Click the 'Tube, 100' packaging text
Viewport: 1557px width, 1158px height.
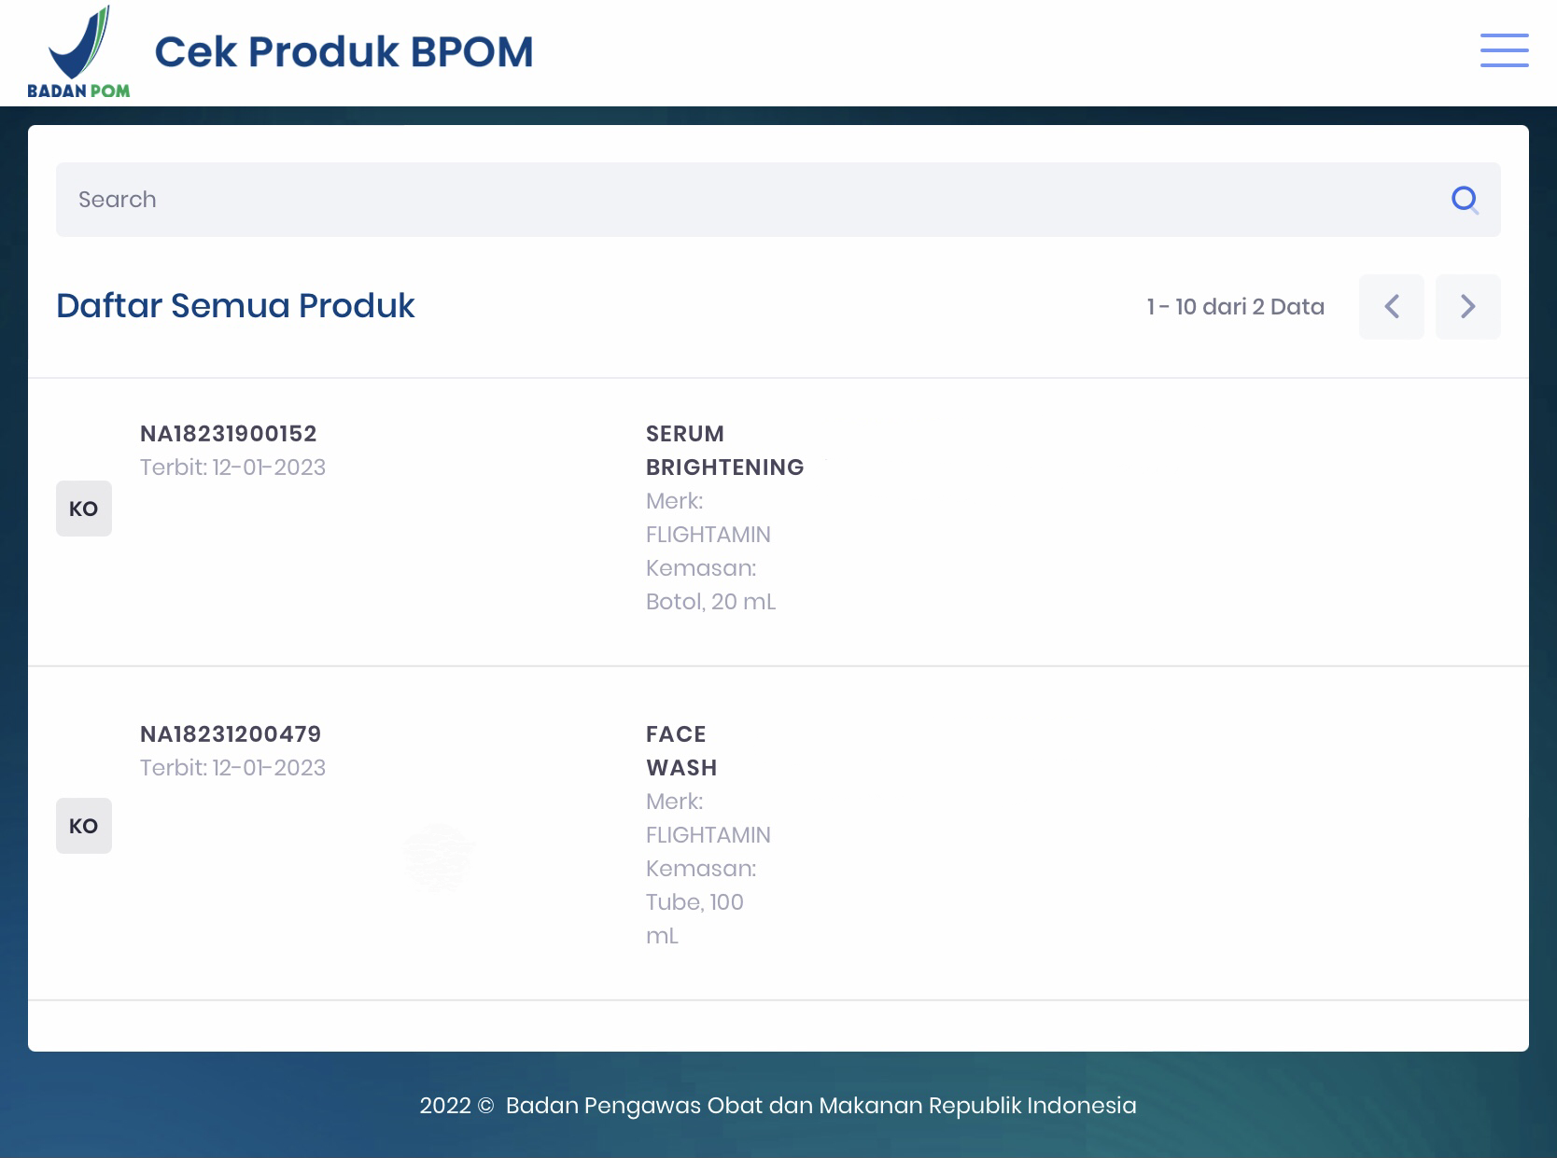pyautogui.click(x=694, y=902)
